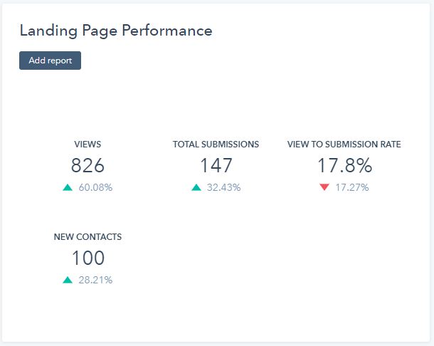Click the green up arrow under Total Submissions
The image size is (434, 346).
[196, 188]
